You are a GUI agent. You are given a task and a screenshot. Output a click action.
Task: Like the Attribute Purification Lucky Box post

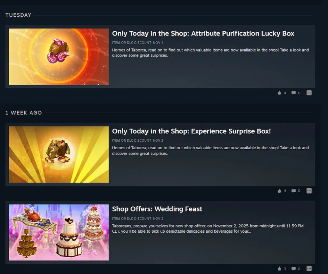click(282, 93)
